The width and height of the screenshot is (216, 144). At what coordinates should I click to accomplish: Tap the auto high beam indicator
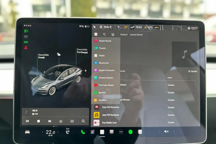click(26, 37)
